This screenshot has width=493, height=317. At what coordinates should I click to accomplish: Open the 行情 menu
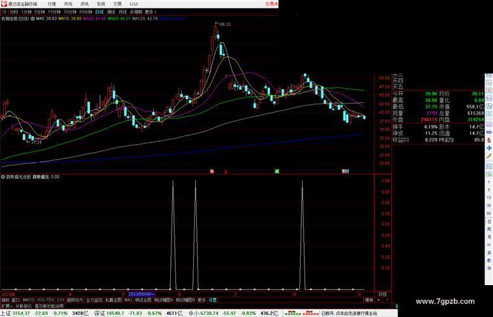(52, 4)
